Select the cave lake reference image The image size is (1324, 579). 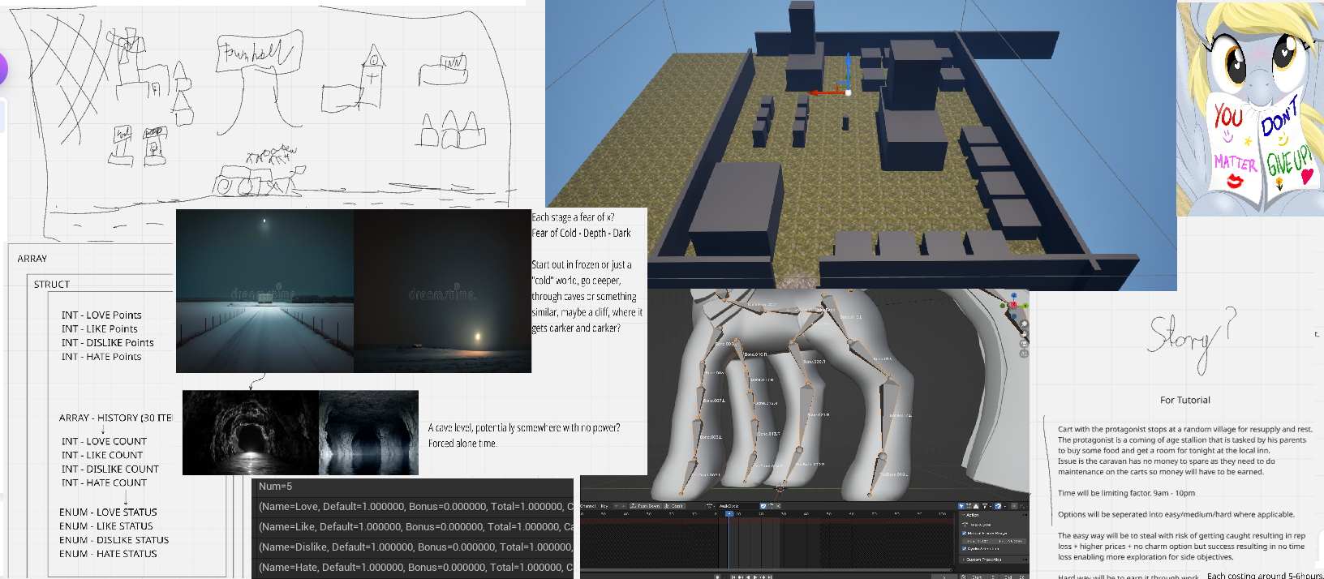[x=368, y=432]
